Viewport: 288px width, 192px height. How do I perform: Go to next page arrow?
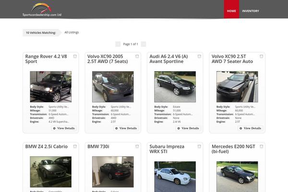pyautogui.click(x=143, y=44)
